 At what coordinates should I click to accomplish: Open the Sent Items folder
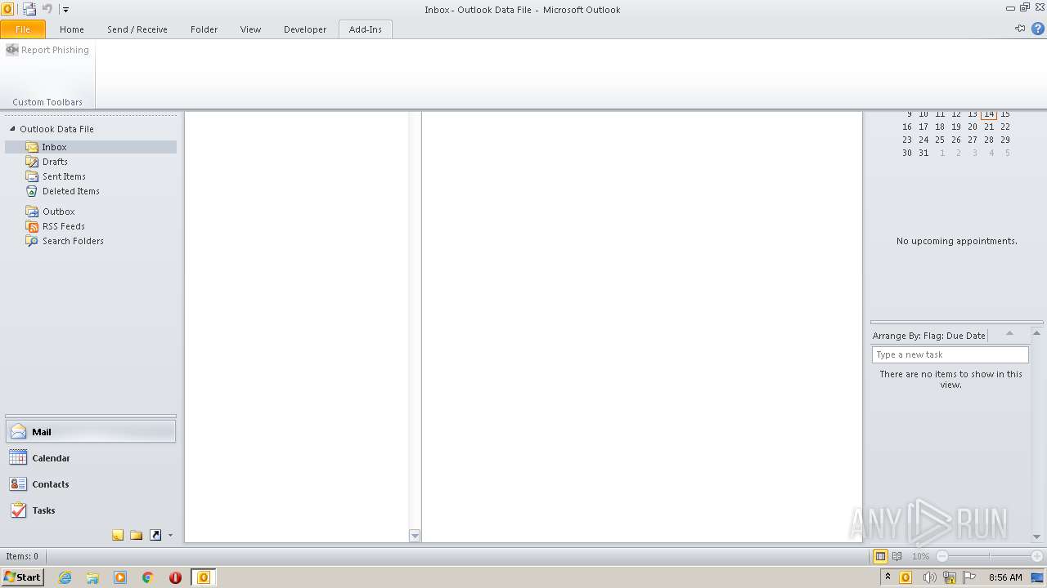(x=64, y=176)
